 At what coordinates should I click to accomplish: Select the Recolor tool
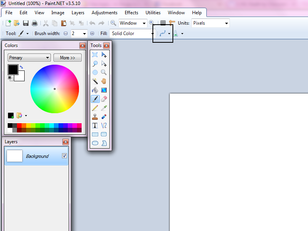[104, 117]
